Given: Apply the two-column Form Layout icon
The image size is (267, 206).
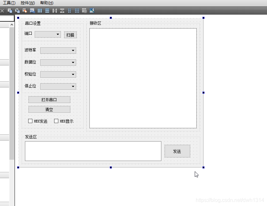Looking at the screenshot, I should tap(69, 11).
